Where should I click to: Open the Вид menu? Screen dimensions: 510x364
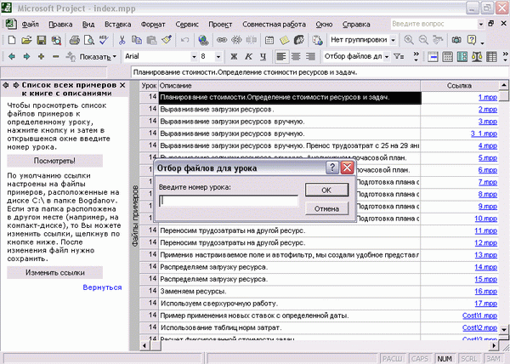tap(88, 25)
